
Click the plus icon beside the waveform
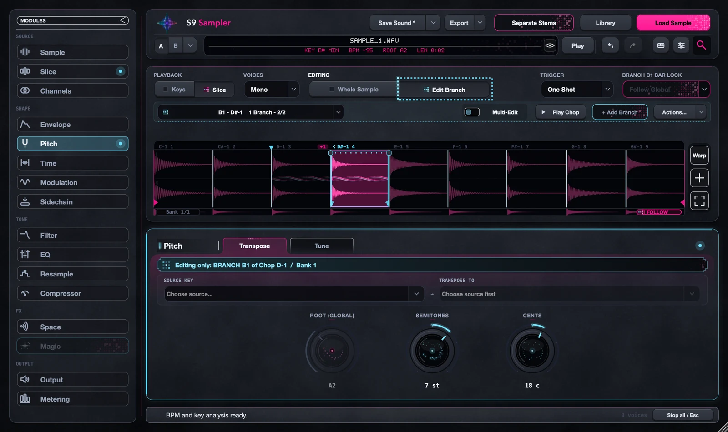click(699, 178)
